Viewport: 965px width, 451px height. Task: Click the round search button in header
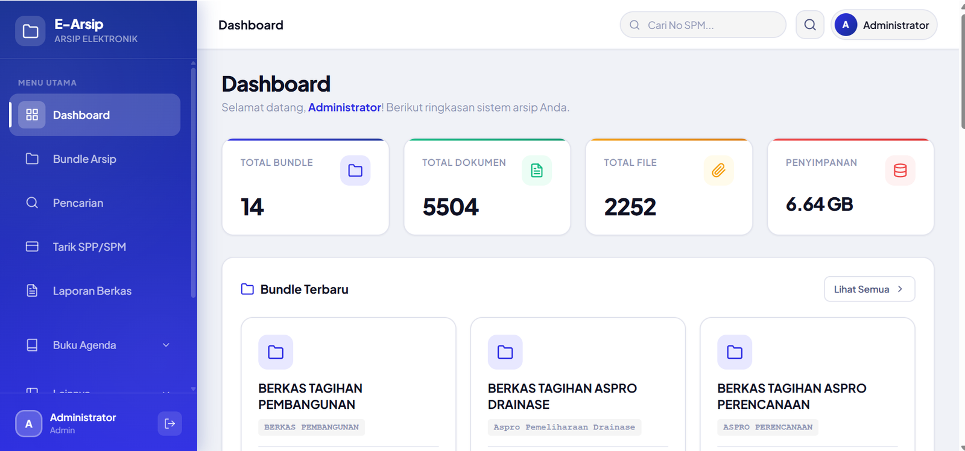coord(810,25)
